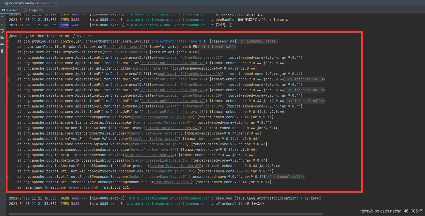Open the SocketProcessorBase.java:49 link
The height and width of the screenshot is (216, 425).
click(157, 177)
